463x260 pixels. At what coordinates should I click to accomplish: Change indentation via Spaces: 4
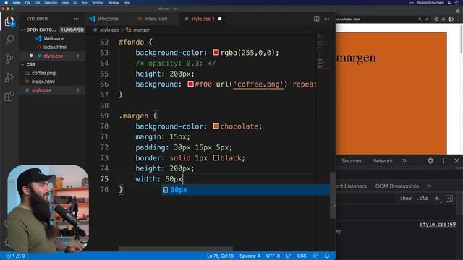point(250,256)
